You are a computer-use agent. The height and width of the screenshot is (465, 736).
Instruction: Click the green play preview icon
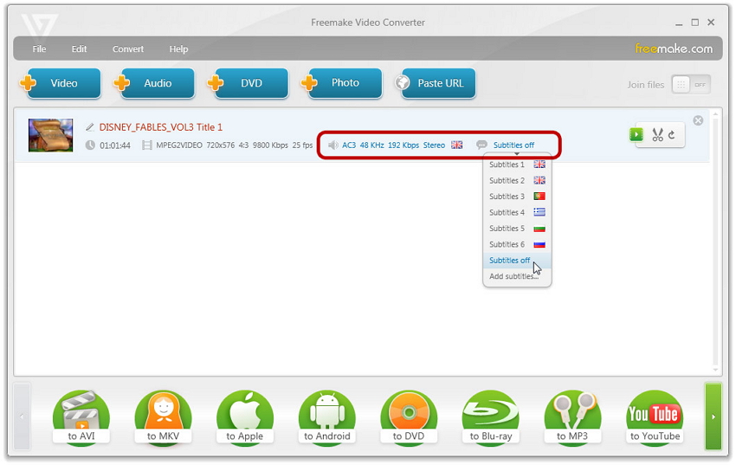636,134
